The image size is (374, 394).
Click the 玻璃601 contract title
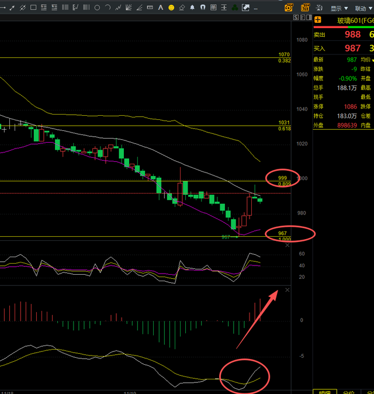pos(355,20)
